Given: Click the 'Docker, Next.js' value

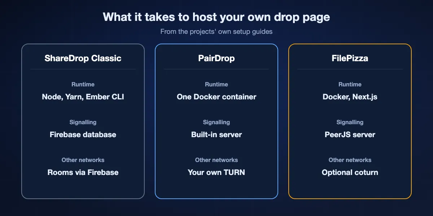Looking at the screenshot, I should [350, 97].
